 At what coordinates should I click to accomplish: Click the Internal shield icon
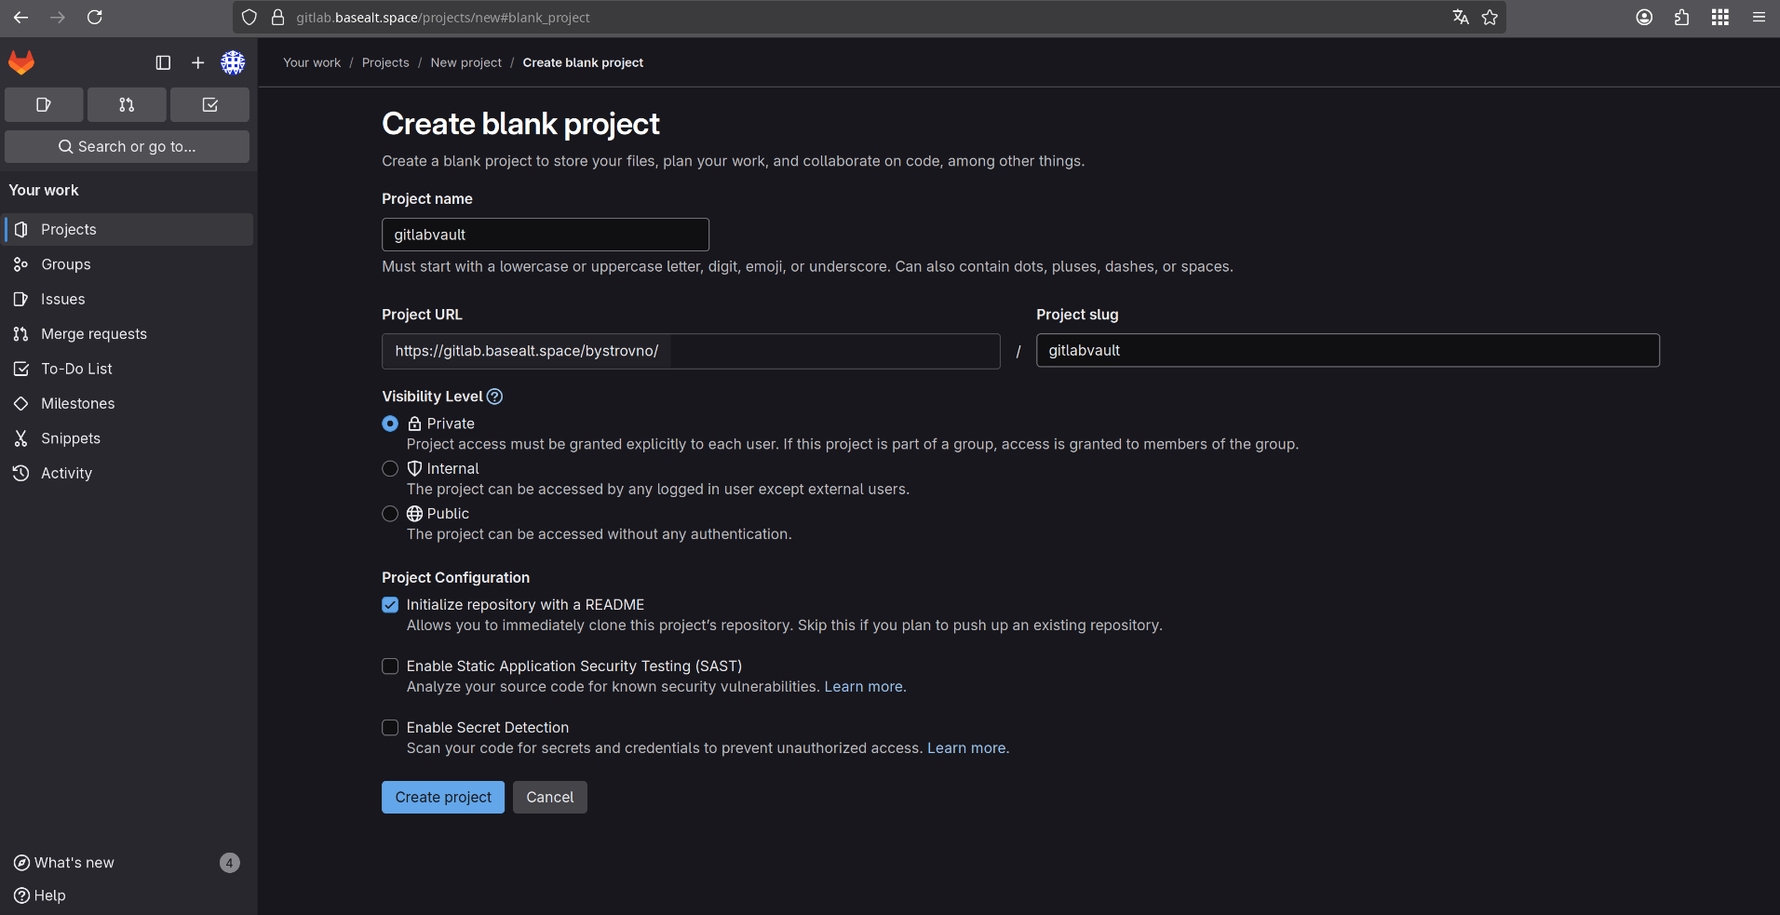click(x=415, y=468)
